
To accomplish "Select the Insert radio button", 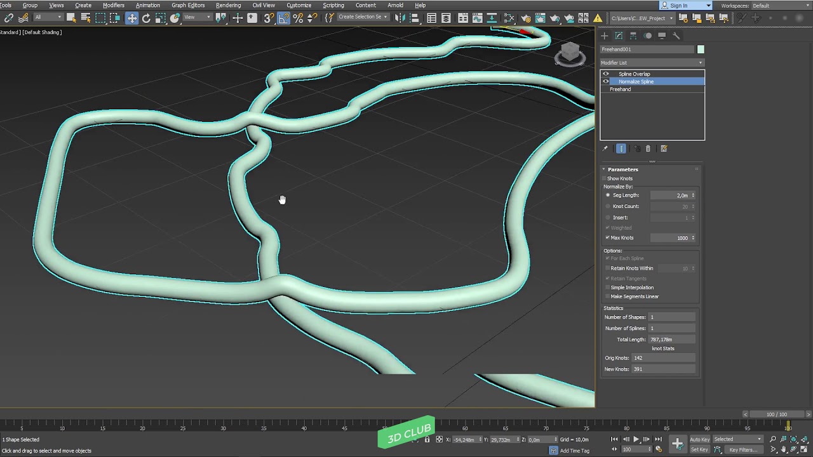I will tap(608, 218).
